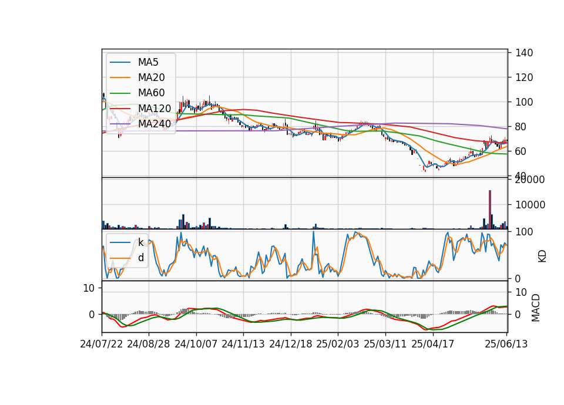Click the tallest volume spike bar

tap(490, 210)
